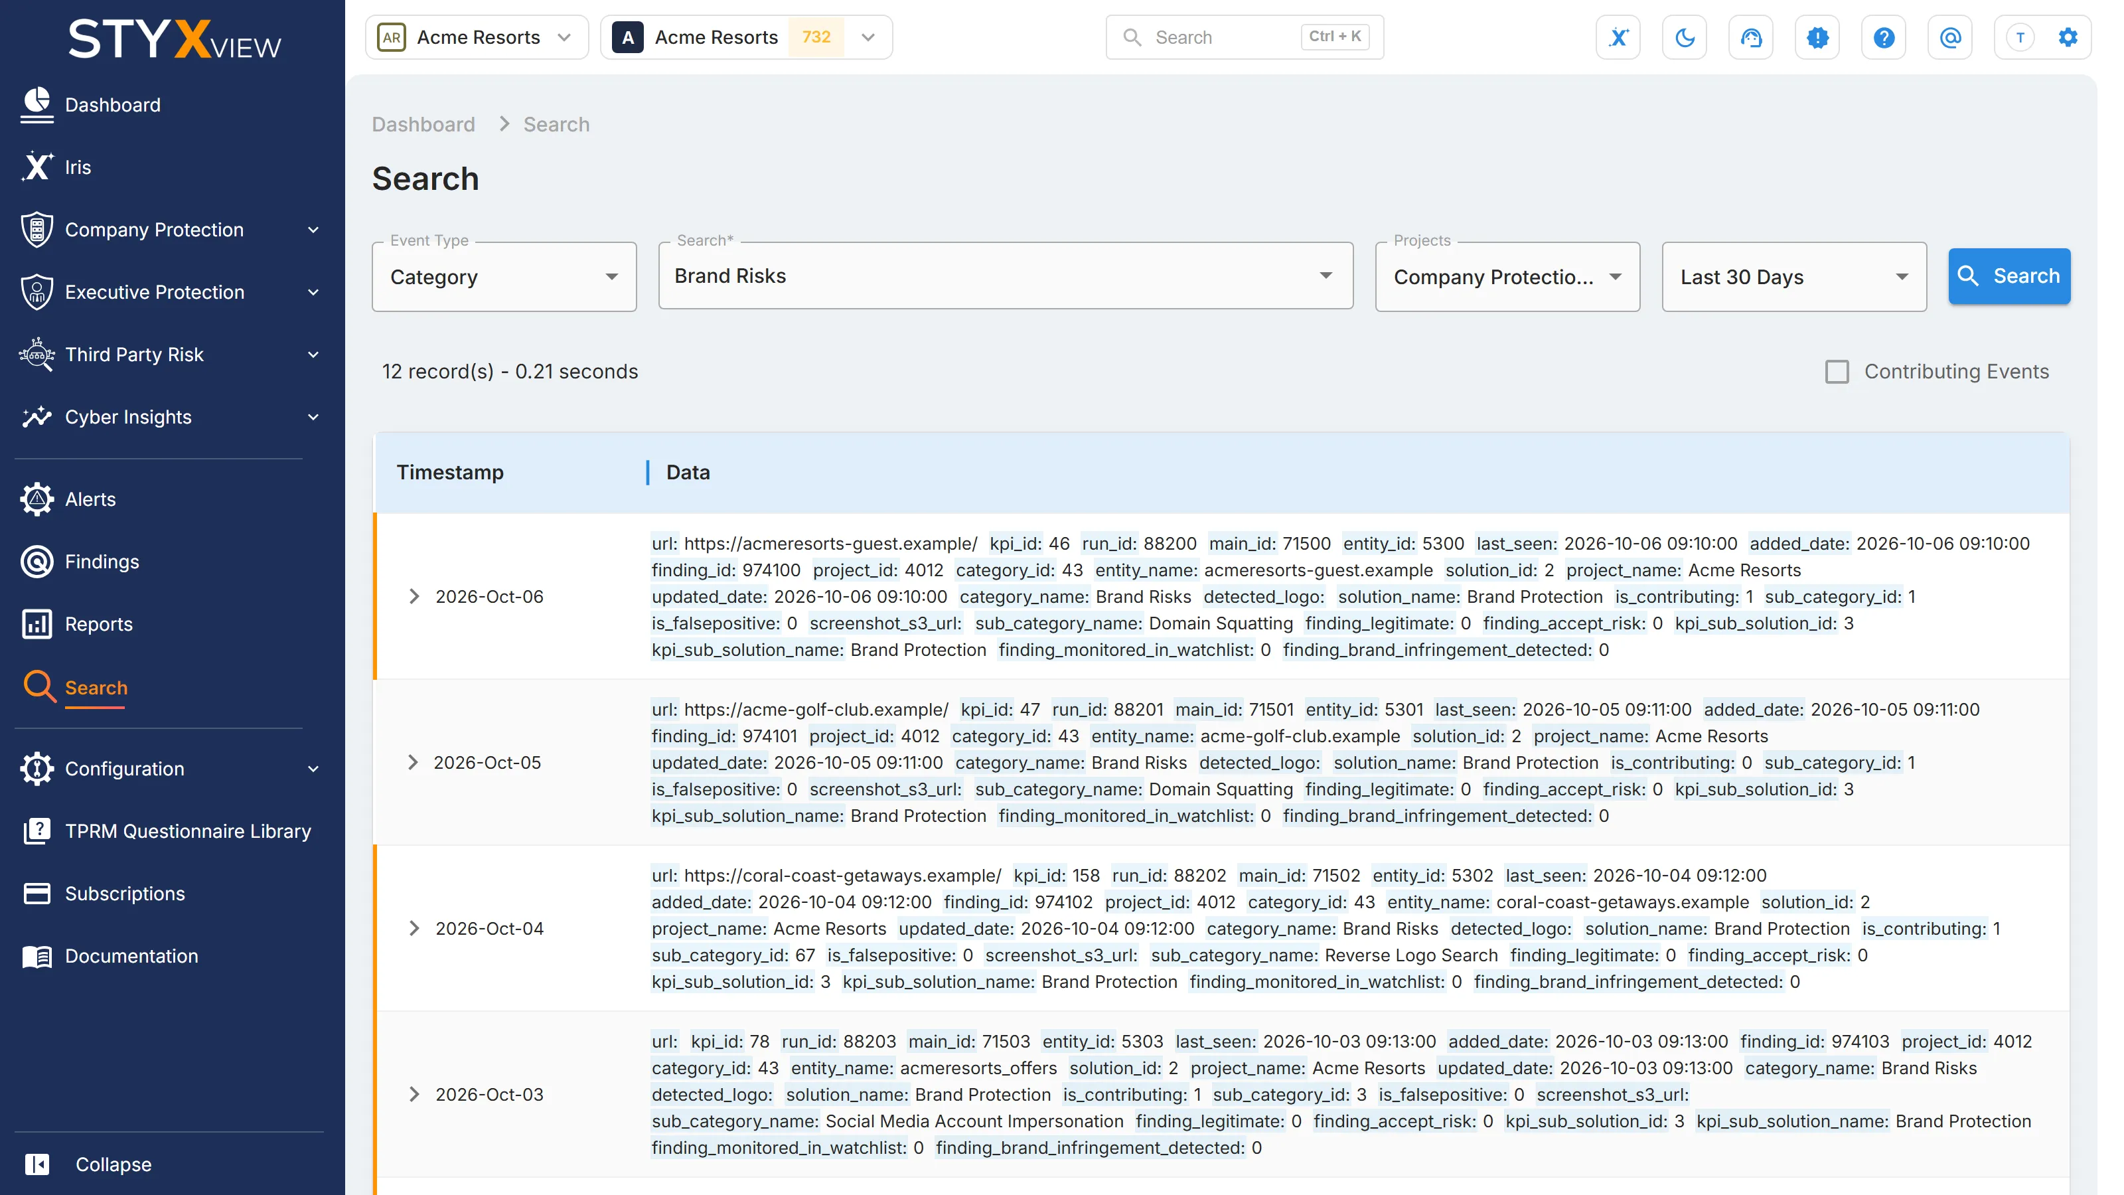This screenshot has height=1195, width=2124.
Task: Open the settings gear icon
Action: pos(2068,37)
